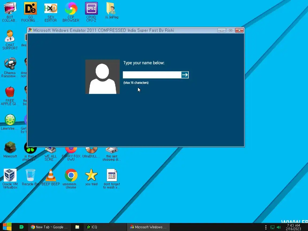This screenshot has height=231, width=308.
Task: Open the CCP BROWSER icon
Action: click(x=71, y=12)
